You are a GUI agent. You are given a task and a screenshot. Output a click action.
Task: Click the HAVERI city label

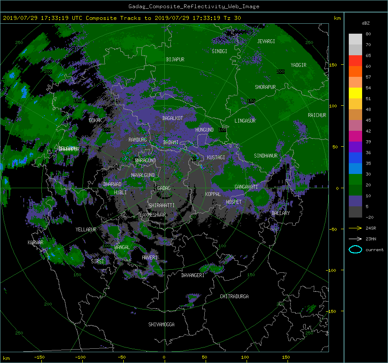click(150, 258)
